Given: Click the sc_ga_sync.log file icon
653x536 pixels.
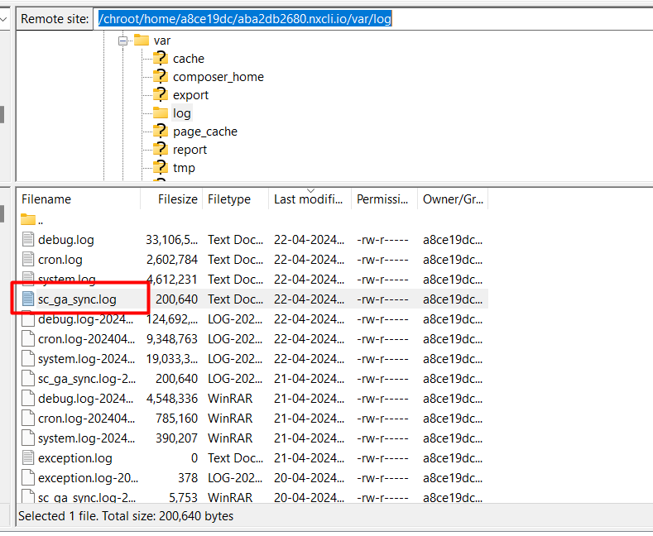Looking at the screenshot, I should pos(28,299).
